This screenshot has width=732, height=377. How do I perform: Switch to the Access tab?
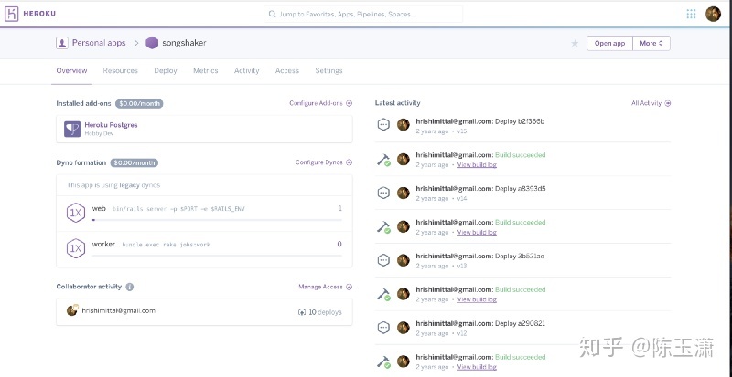tap(287, 70)
